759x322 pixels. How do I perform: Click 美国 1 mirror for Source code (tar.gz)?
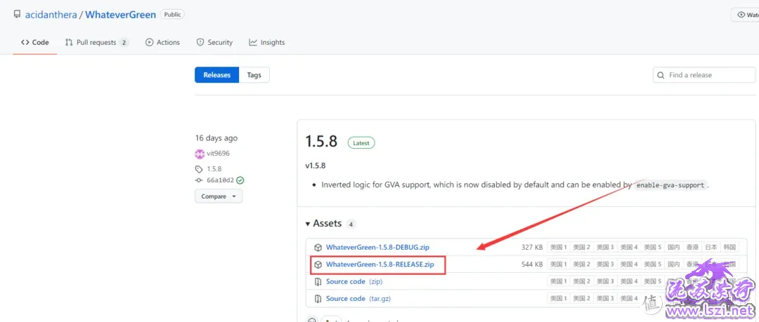coord(559,298)
